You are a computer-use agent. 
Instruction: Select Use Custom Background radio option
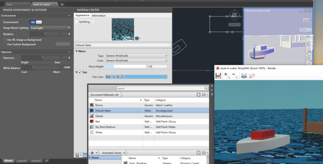tap(4, 44)
